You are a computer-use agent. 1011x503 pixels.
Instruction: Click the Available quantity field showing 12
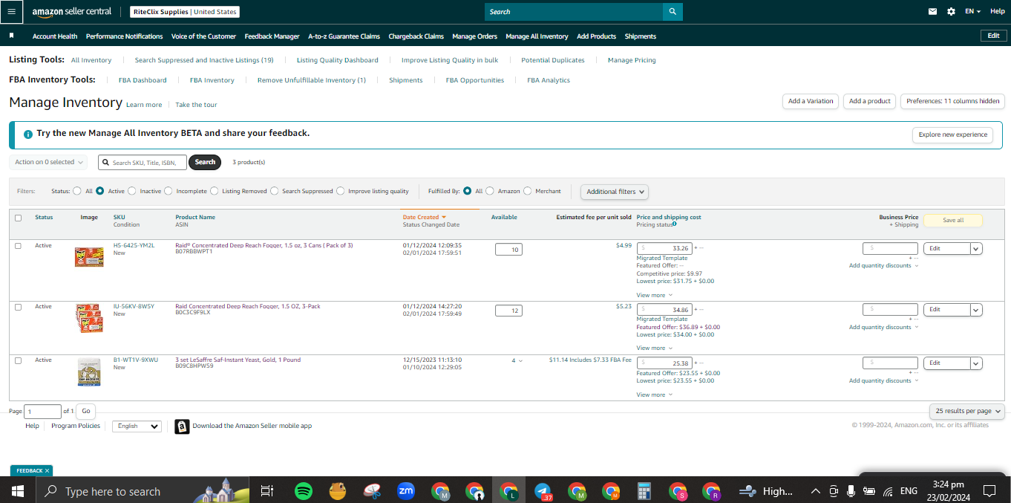(x=508, y=311)
